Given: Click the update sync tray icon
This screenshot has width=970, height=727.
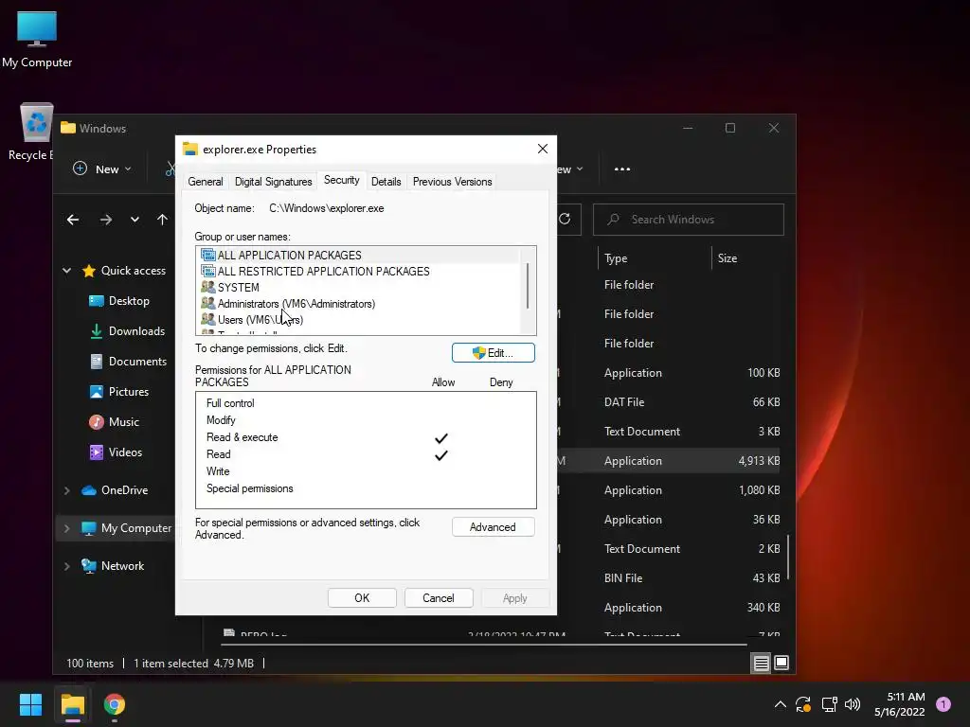Looking at the screenshot, I should (x=803, y=704).
